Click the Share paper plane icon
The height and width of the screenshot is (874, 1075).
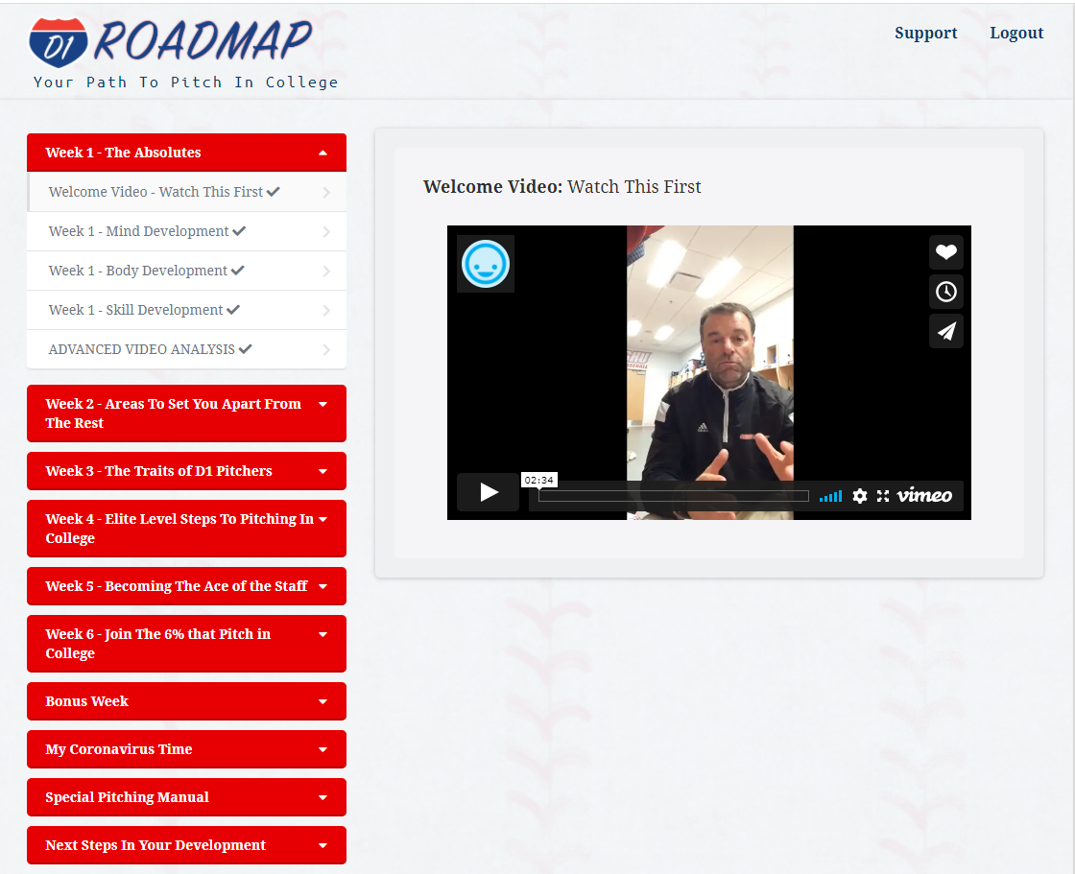click(945, 331)
